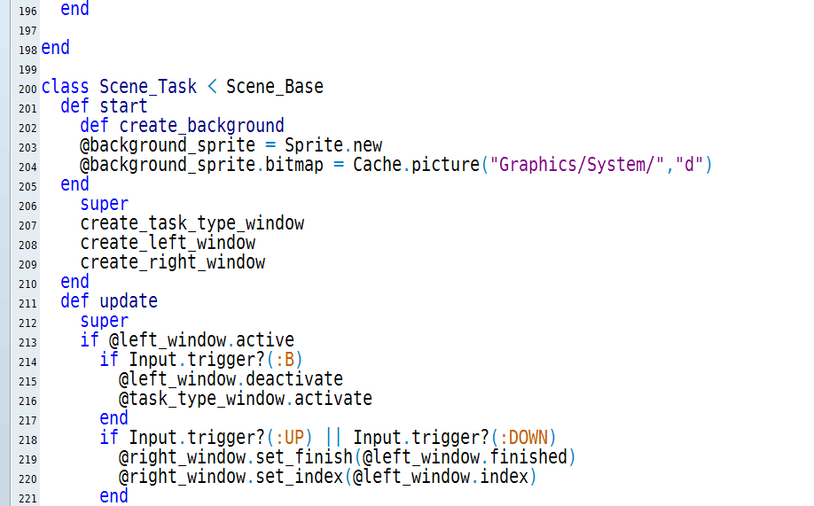Viewport: 814px width, 506px height.
Task: Click line number 200 in the gutter
Action: 27,90
